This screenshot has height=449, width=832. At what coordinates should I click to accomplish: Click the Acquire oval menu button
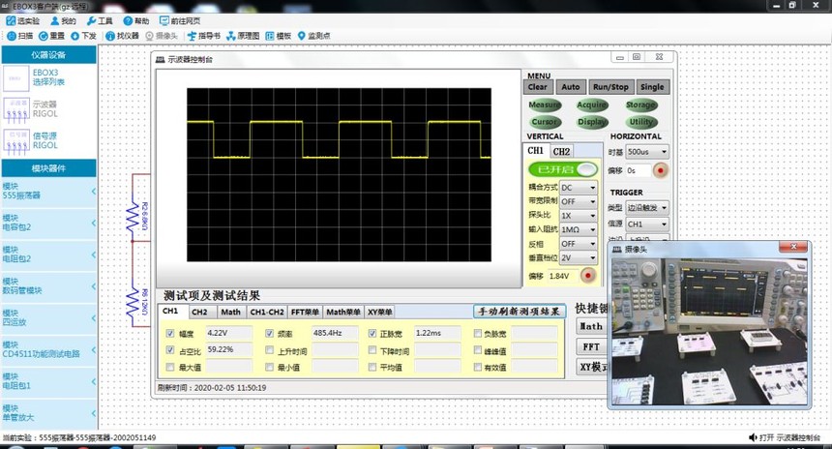592,105
